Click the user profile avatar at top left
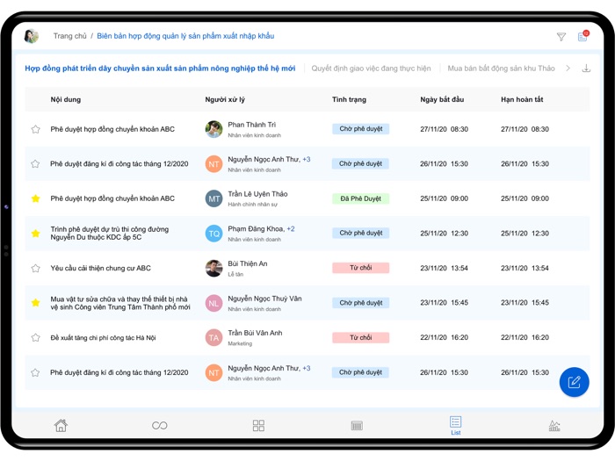Image resolution: width=615 pixels, height=461 pixels. [32, 36]
